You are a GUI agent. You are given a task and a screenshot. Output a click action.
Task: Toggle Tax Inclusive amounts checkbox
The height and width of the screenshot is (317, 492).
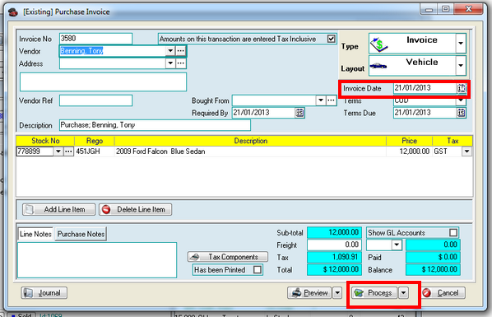click(331, 39)
